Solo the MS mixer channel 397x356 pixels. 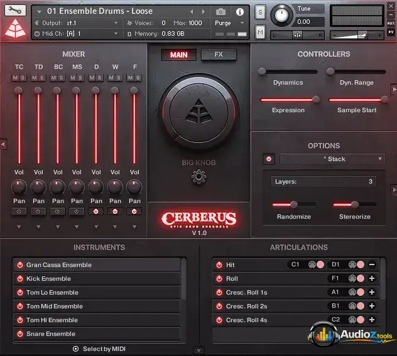[x=80, y=78]
